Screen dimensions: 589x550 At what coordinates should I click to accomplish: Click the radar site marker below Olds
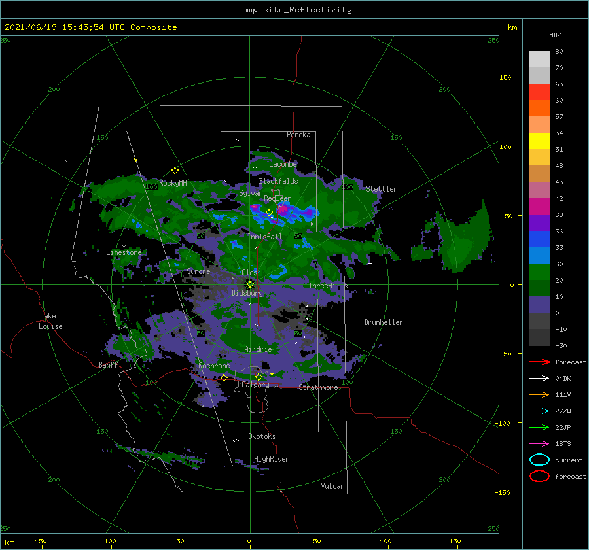tap(250, 284)
